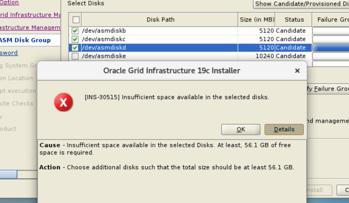Click the sidebar horizontal scrollbar thumb
This screenshot has height=203, width=349.
(x=8, y=174)
